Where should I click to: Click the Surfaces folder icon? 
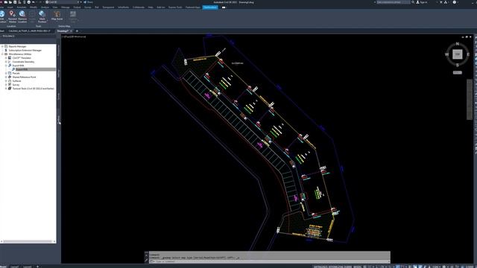(x=10, y=81)
